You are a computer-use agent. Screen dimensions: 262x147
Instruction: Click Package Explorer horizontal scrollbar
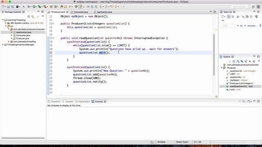(x=23, y=138)
